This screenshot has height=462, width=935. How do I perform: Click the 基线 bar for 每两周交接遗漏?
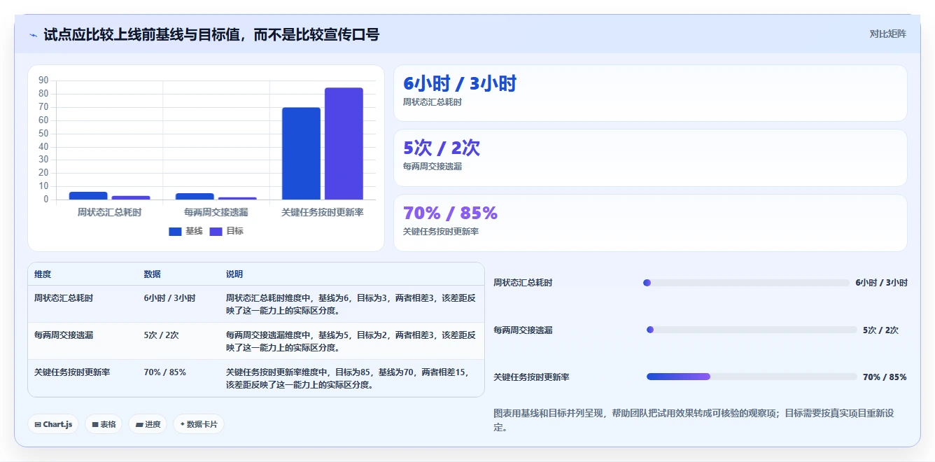point(195,196)
